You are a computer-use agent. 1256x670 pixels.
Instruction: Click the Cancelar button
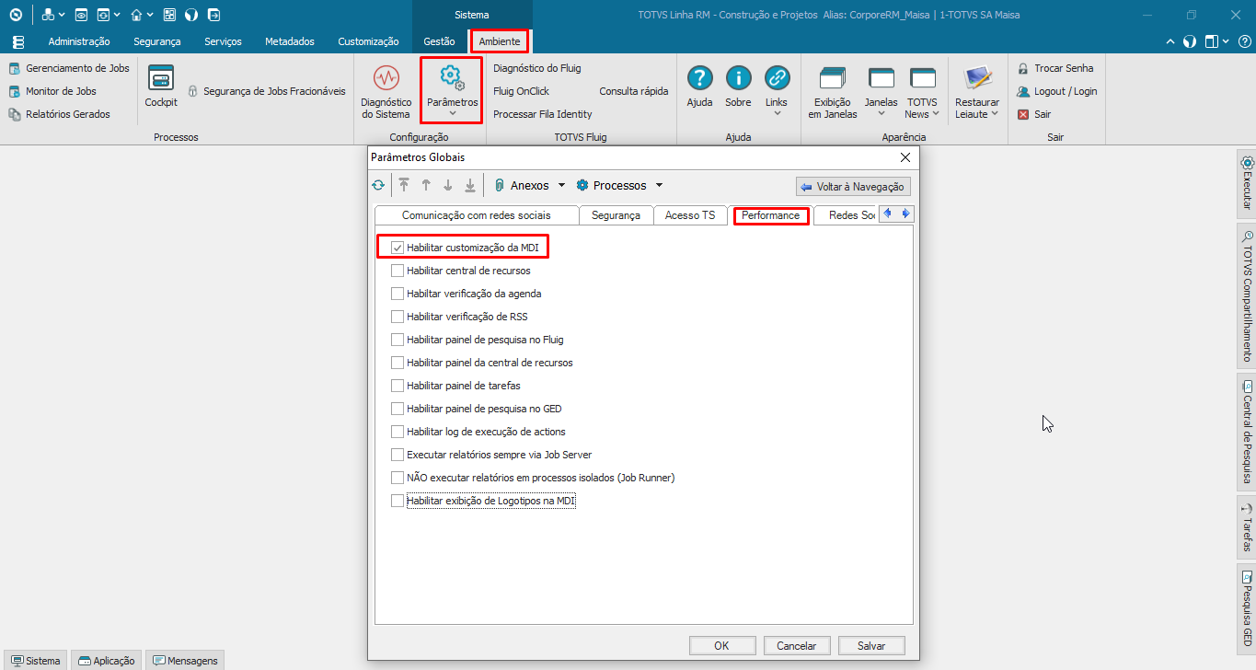(797, 645)
